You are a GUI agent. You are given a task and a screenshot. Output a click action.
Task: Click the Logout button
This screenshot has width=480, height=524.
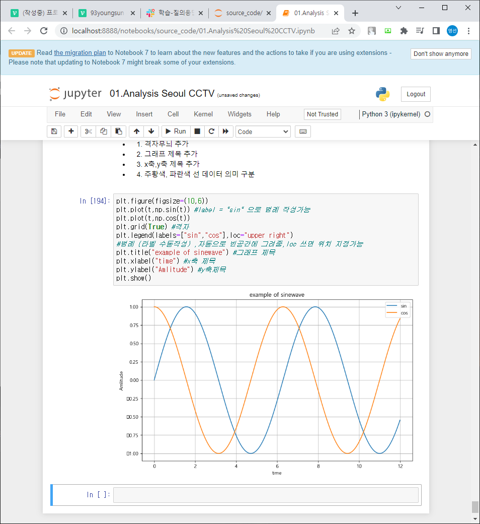click(416, 94)
